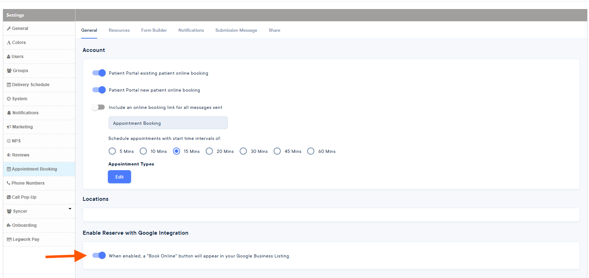
Task: Switch to the General tab
Action: point(89,30)
